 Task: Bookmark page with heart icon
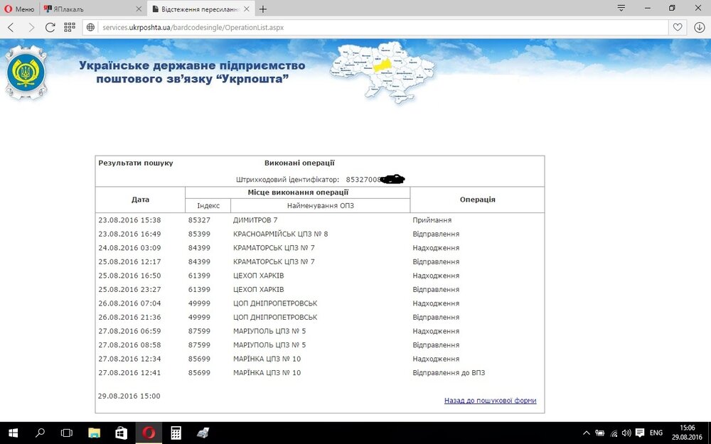coord(678,27)
